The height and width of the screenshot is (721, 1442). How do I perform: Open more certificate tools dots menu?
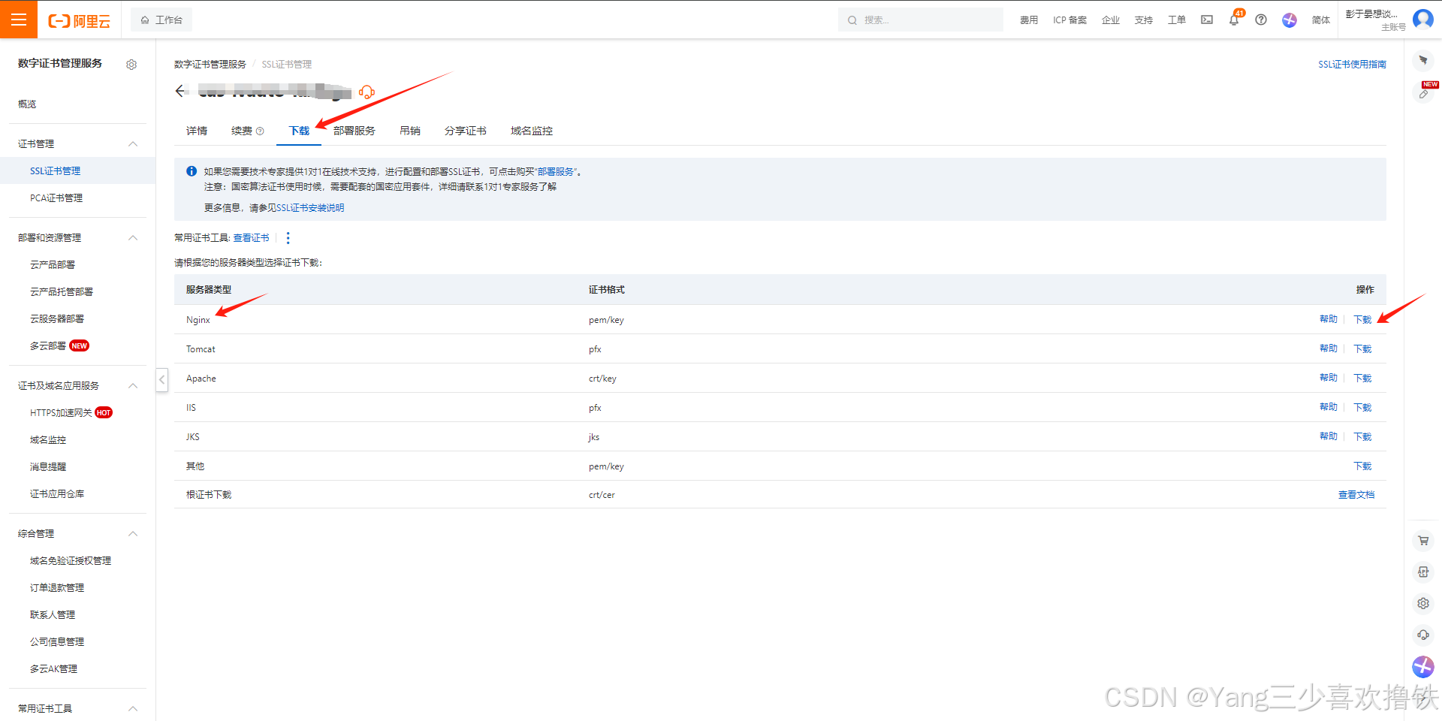click(x=288, y=238)
